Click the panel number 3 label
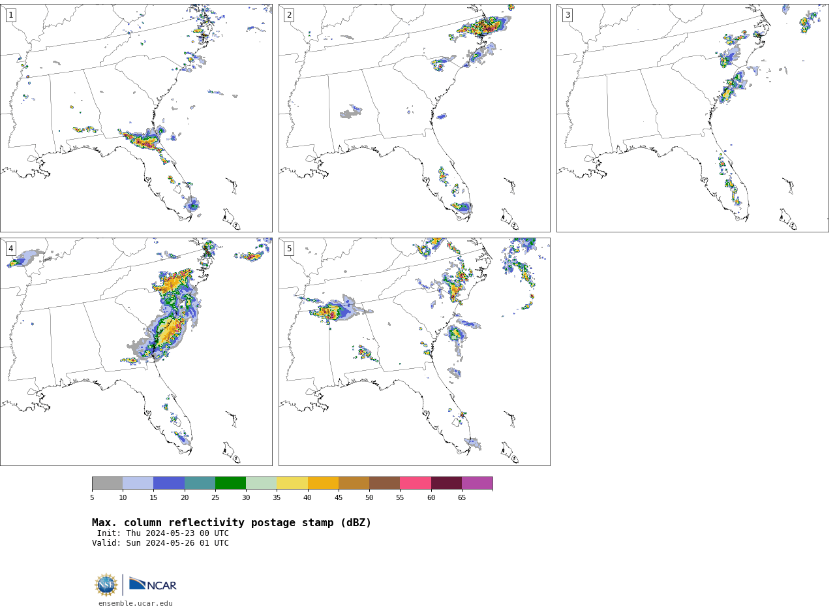The width and height of the screenshot is (835, 611). click(567, 15)
